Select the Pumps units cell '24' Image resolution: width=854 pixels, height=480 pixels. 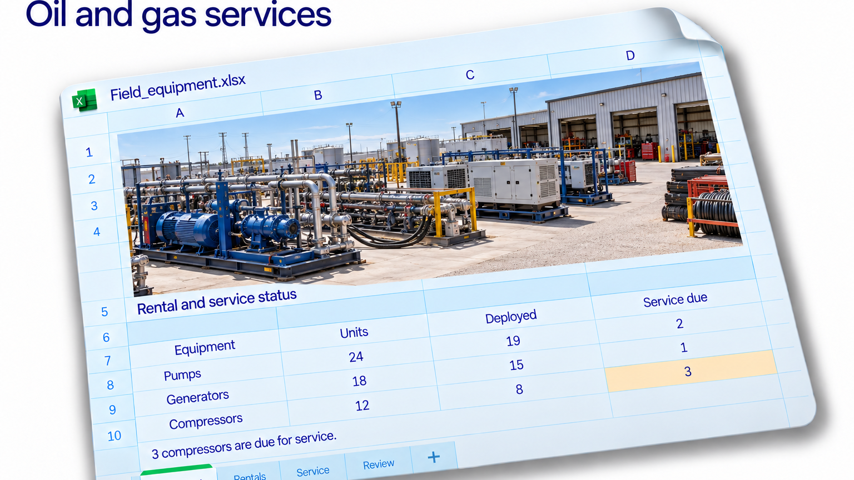(356, 357)
